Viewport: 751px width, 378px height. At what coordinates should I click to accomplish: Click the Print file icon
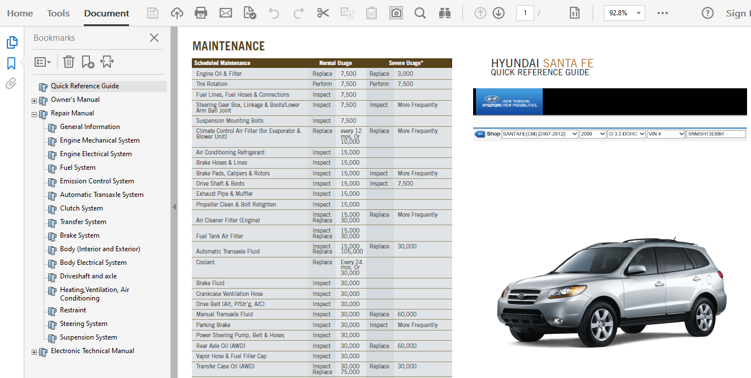200,13
